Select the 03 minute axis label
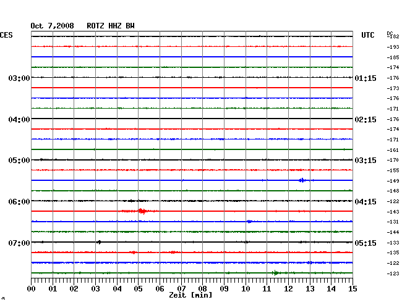 click(x=95, y=289)
